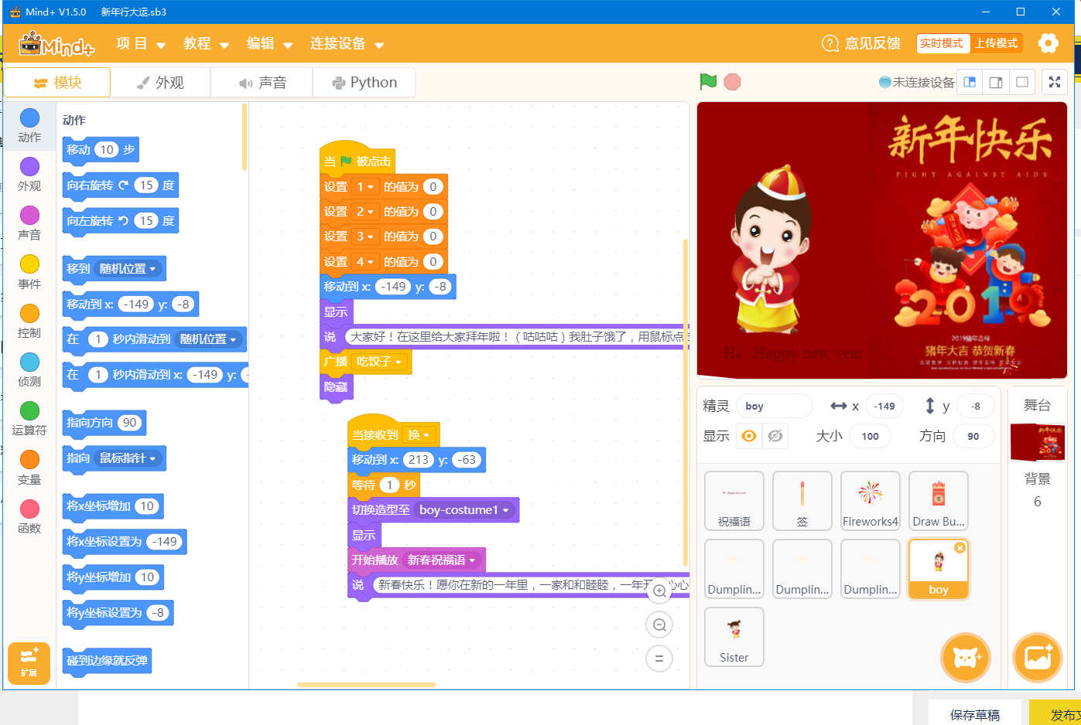
Task: Zoom in on the script workspace
Action: 659,591
